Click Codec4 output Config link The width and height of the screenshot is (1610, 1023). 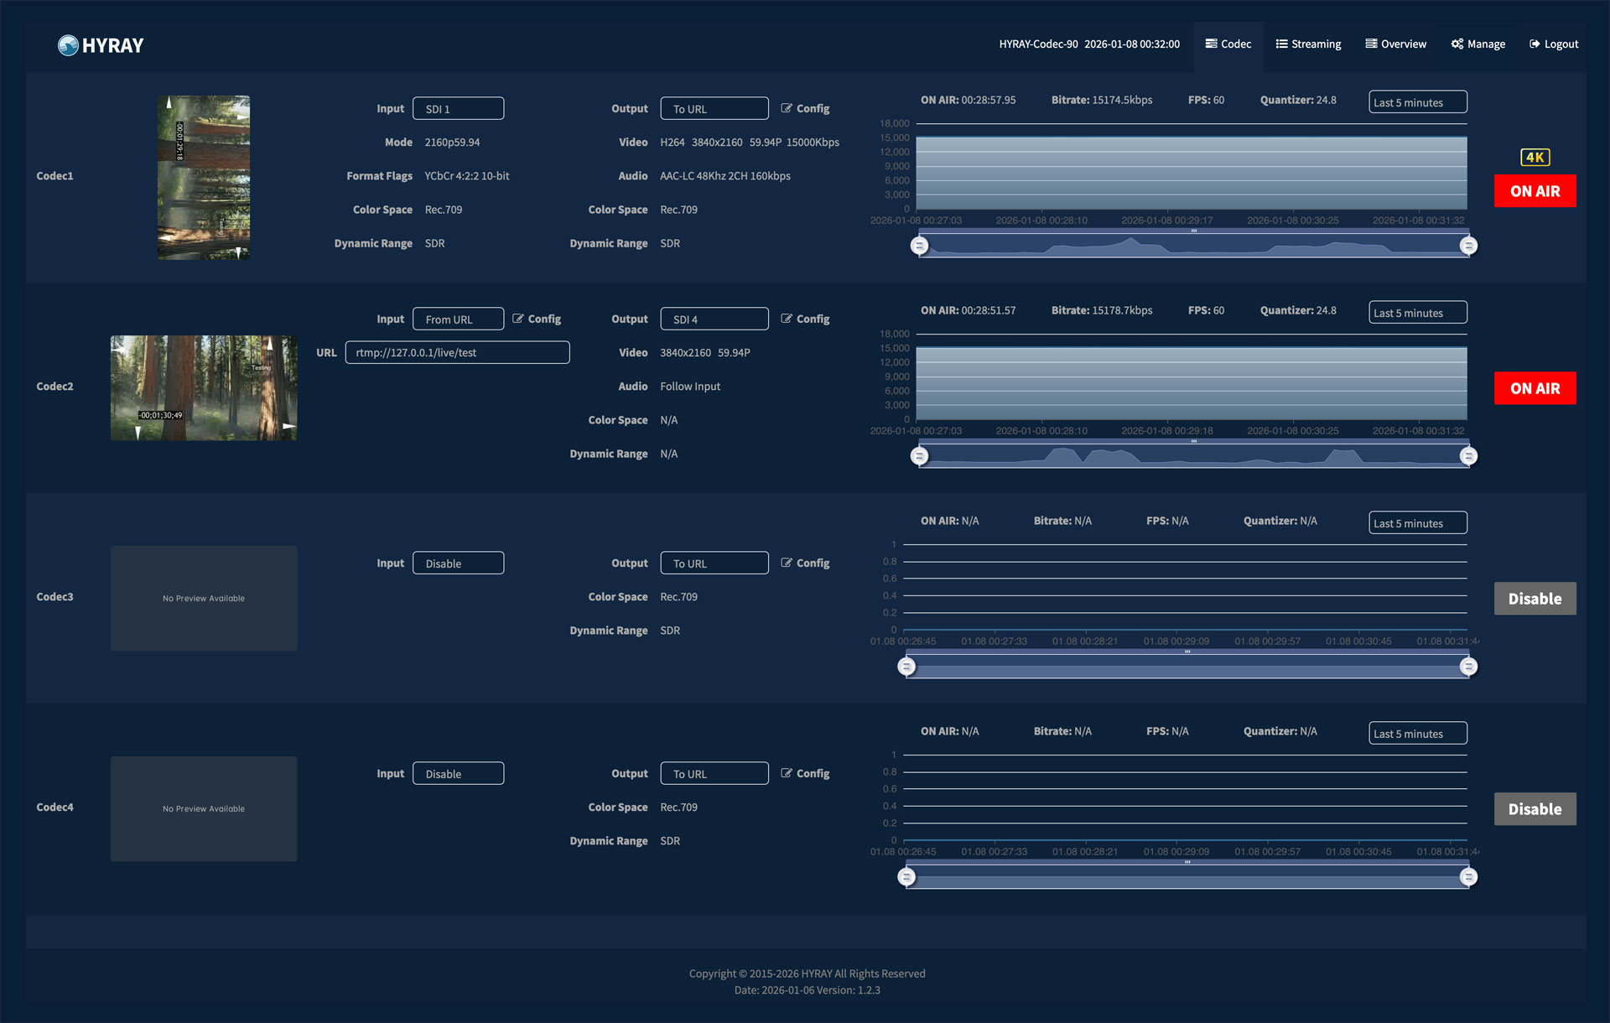(812, 773)
